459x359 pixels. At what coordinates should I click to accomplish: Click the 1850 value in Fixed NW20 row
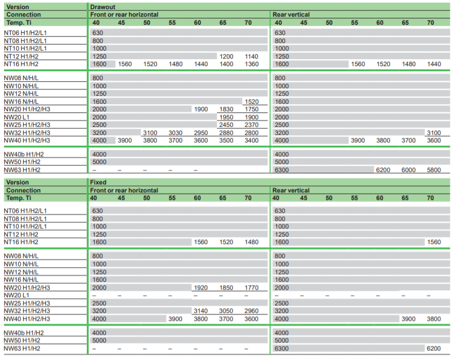pos(227,288)
